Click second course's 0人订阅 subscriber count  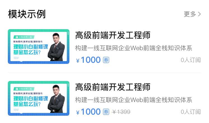(191, 112)
